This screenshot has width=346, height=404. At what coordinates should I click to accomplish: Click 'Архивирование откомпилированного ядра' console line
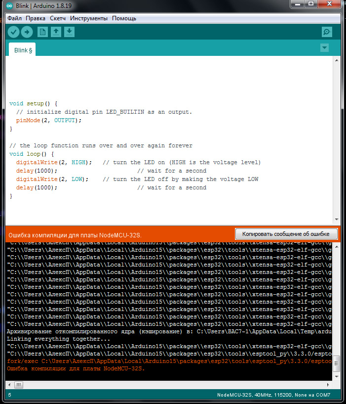(x=169, y=332)
